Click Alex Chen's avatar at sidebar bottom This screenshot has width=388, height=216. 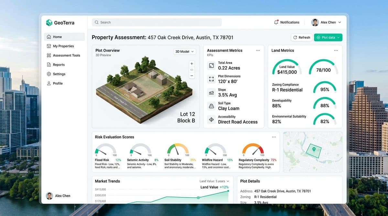(x=49, y=196)
